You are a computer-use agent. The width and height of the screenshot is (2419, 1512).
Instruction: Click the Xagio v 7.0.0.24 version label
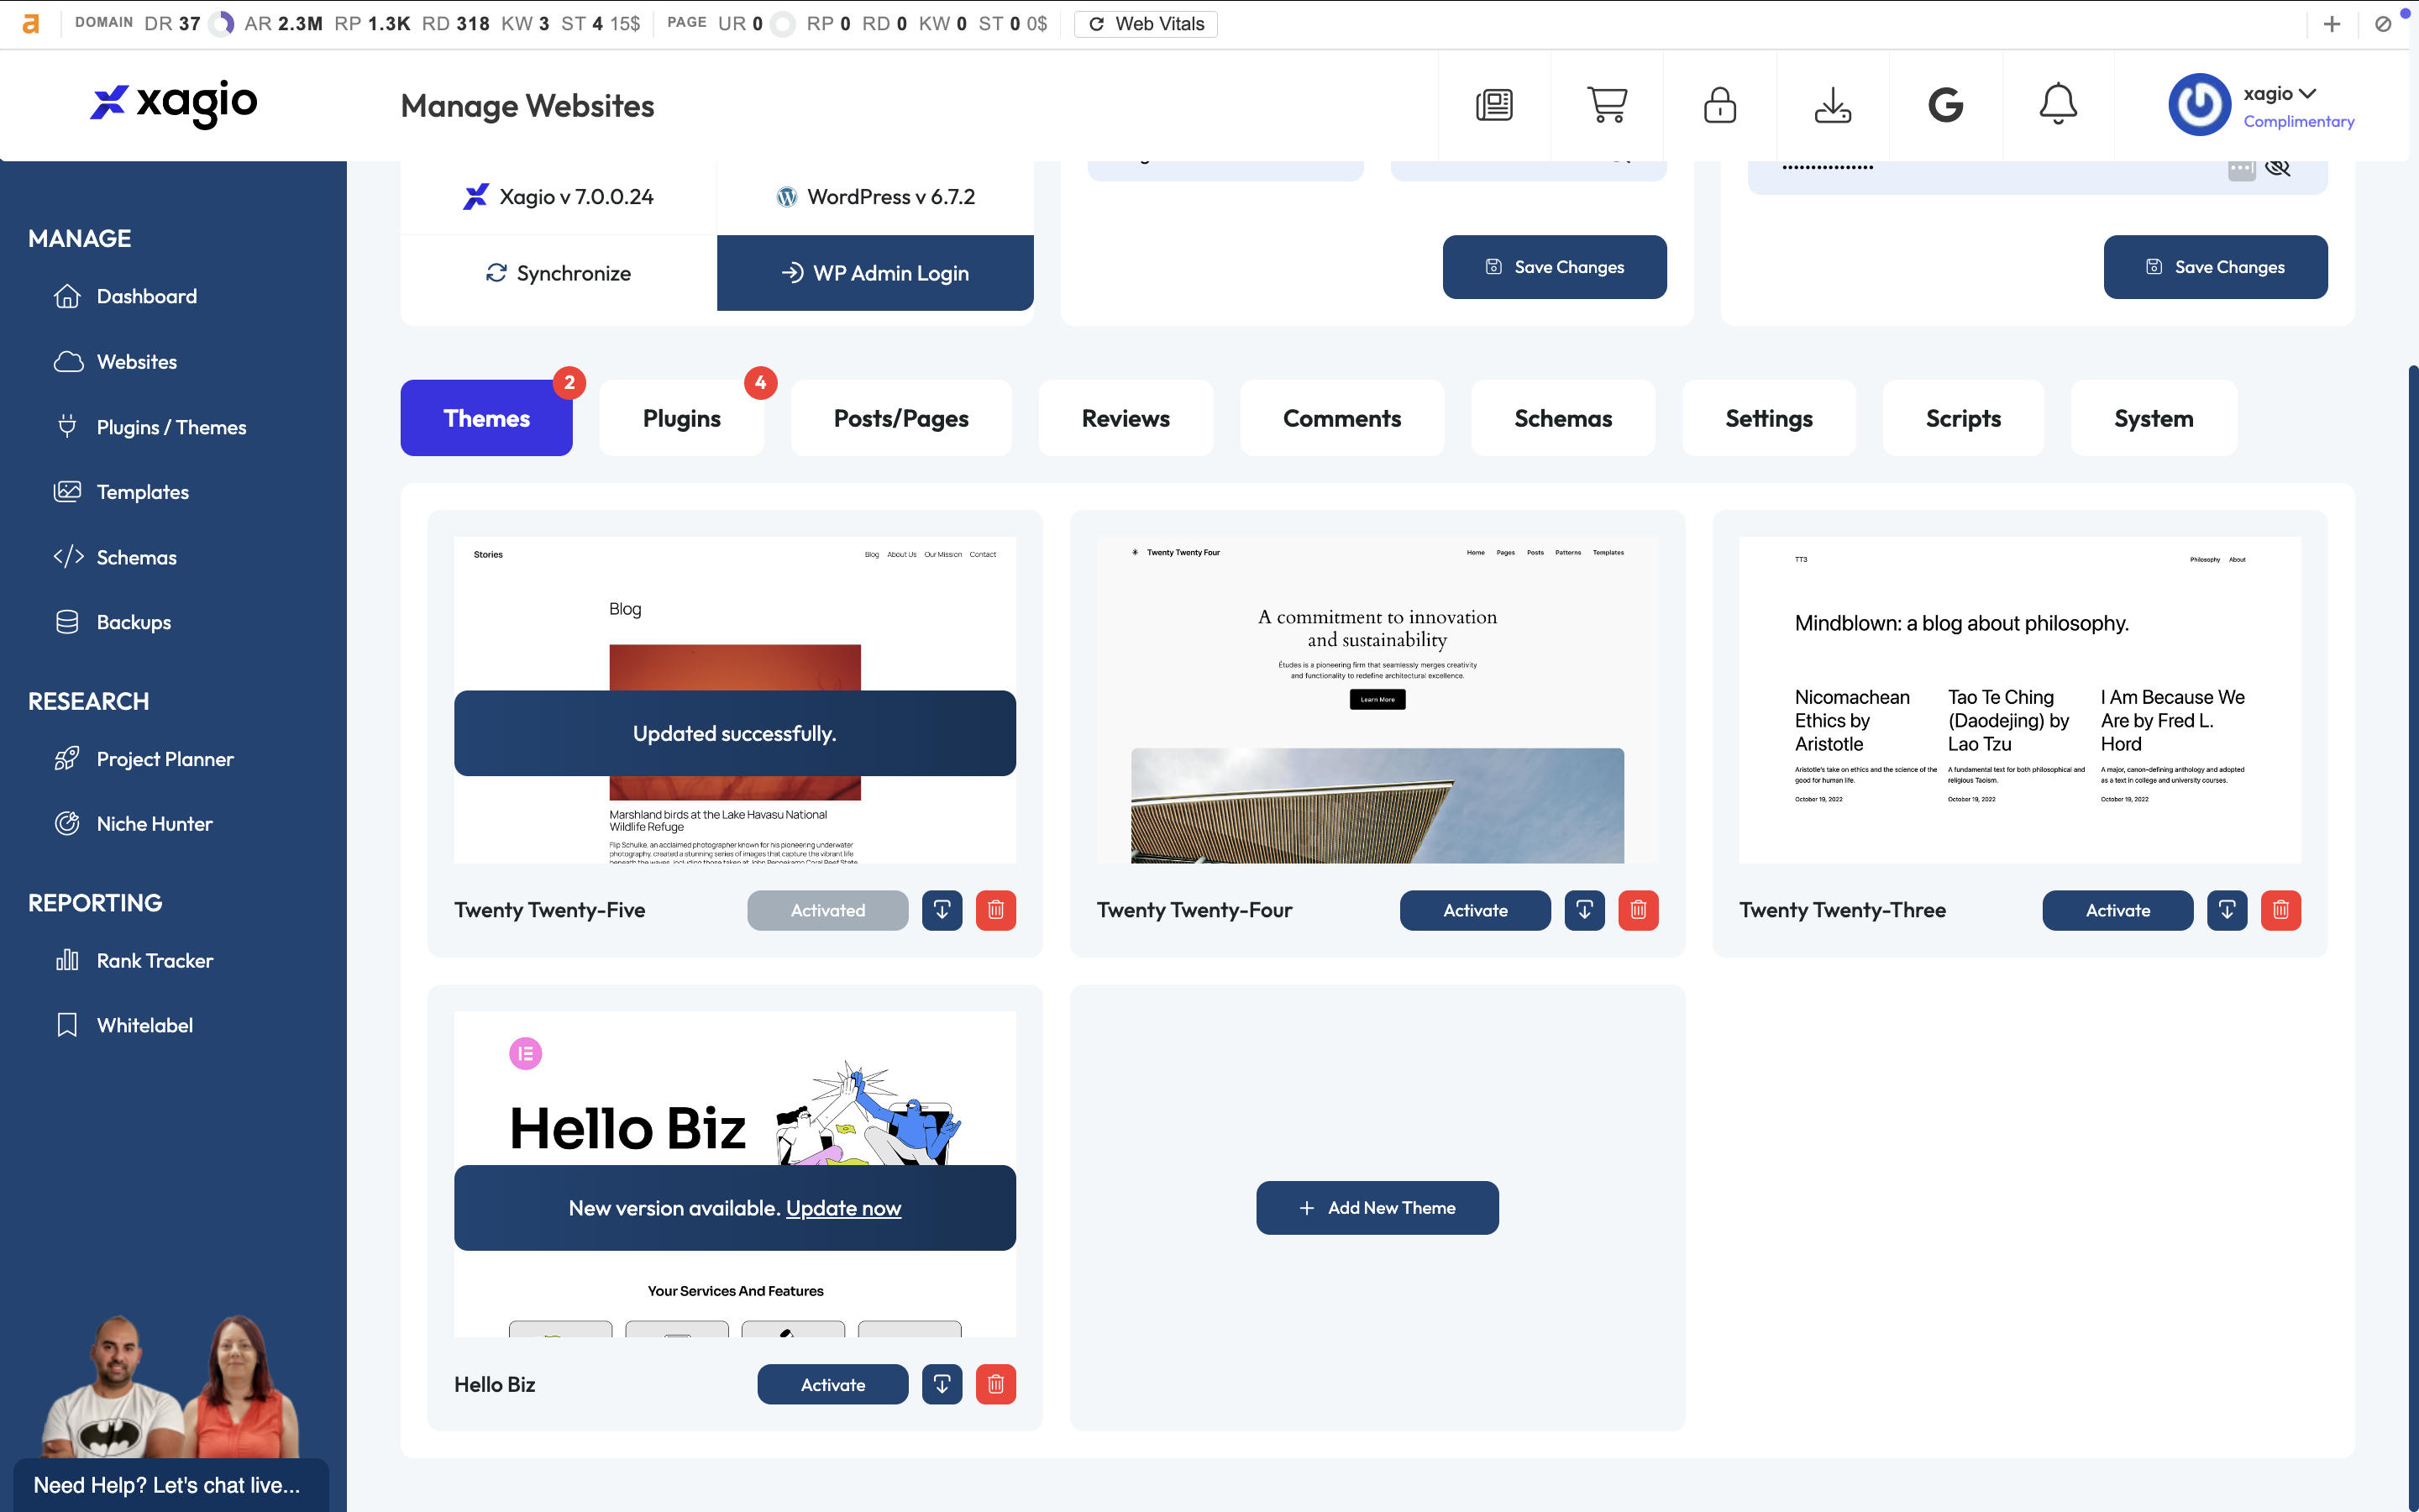coord(559,197)
